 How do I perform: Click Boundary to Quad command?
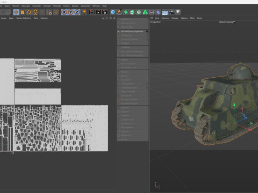pos(133,103)
